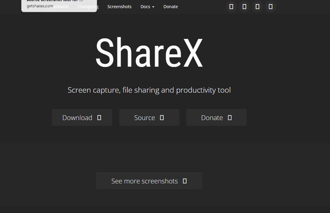Click the first circular icon in the navbar
The height and width of the screenshot is (213, 330).
[x=231, y=7]
